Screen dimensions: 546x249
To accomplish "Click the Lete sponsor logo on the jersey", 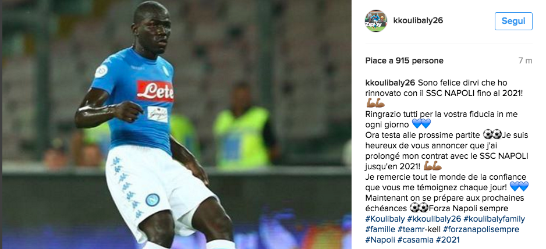I will coord(155,91).
